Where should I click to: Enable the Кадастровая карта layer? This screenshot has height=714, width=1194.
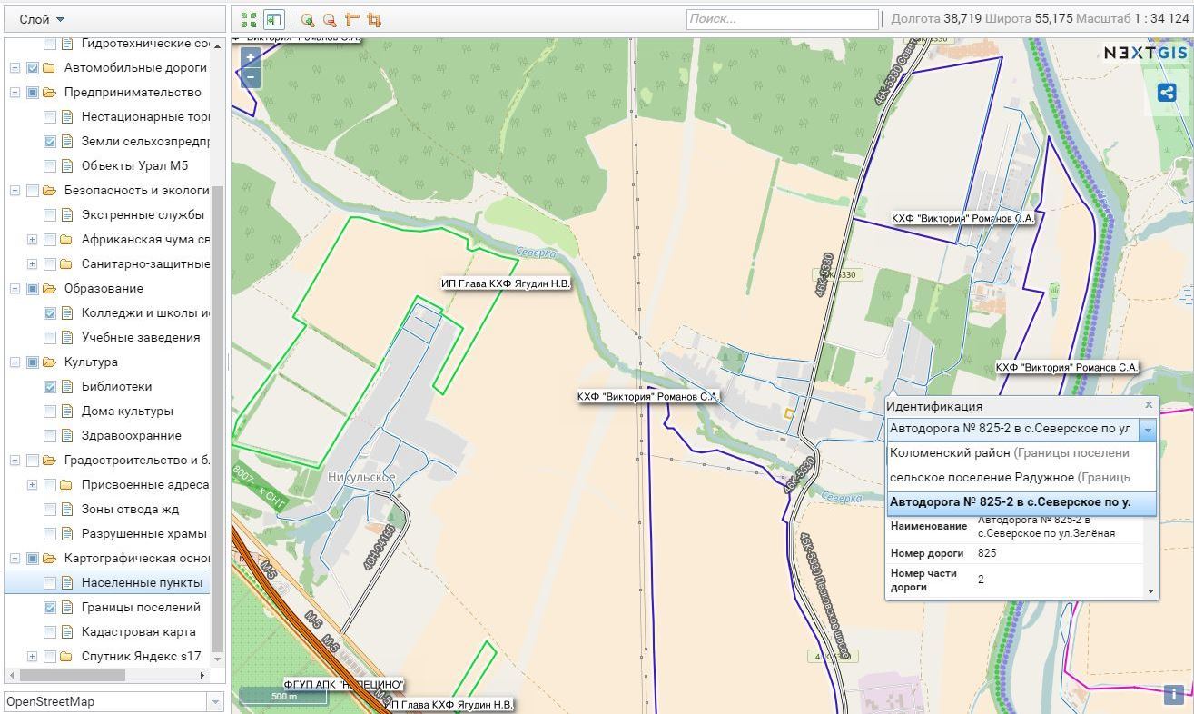coord(49,631)
